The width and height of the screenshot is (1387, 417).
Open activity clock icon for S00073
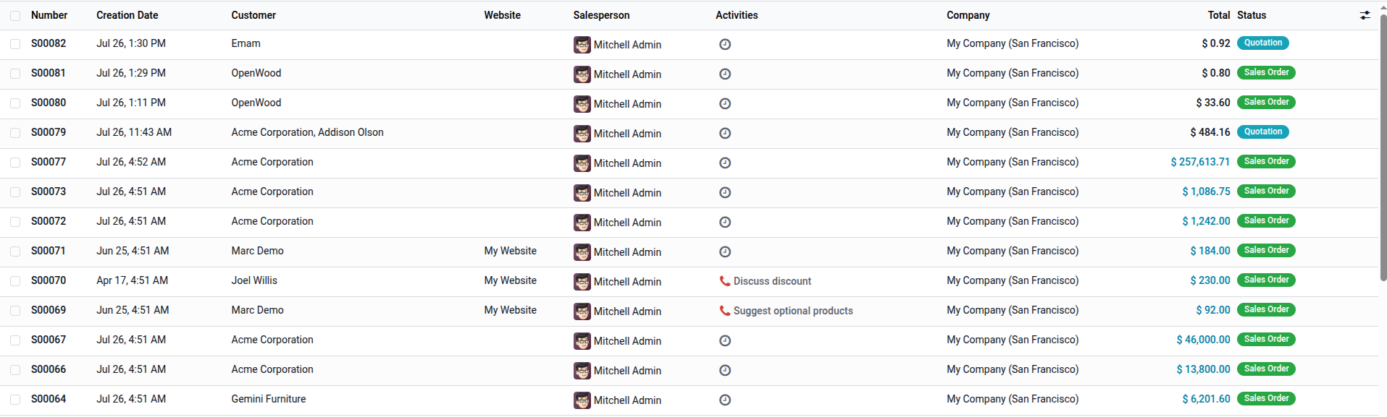[724, 193]
